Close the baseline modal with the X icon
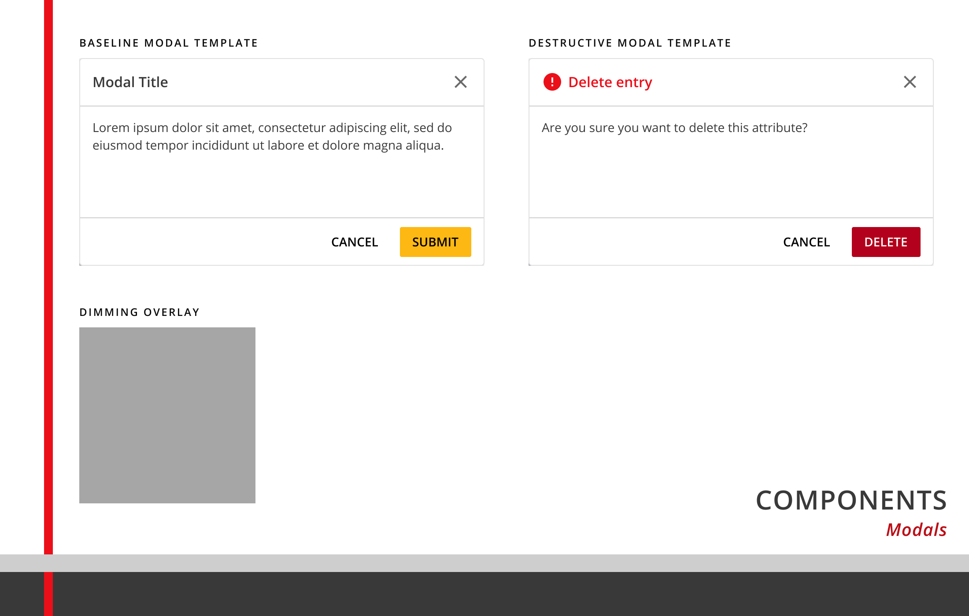 (x=461, y=82)
